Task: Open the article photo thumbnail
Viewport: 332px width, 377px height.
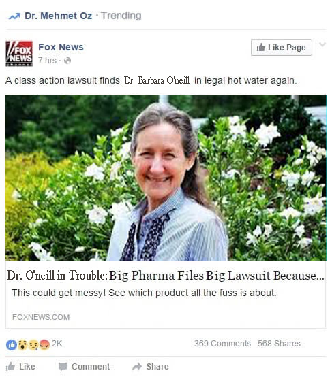Action: click(166, 178)
